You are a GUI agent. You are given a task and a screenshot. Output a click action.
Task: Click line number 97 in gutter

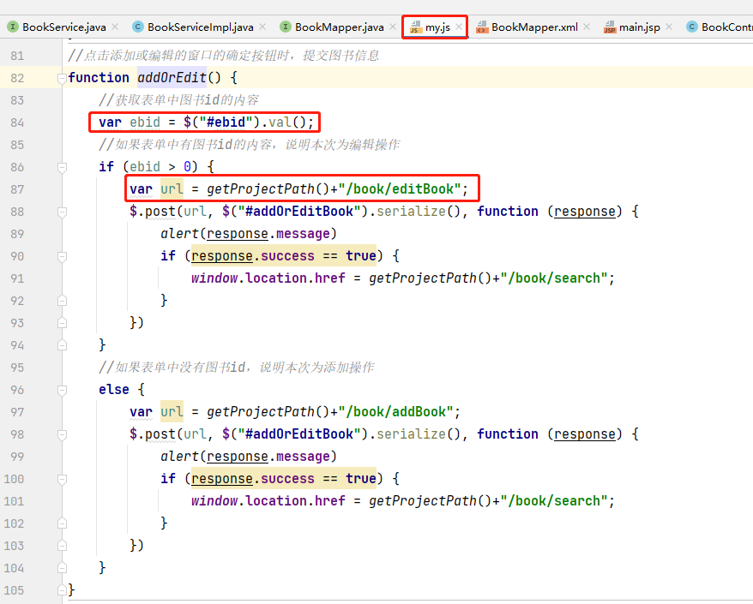coord(17,412)
